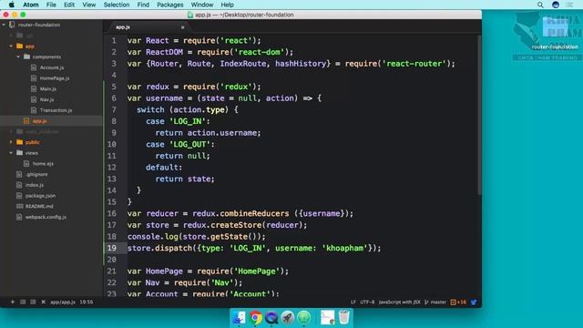
Task: Open the Atom application menu
Action: tap(30, 5)
